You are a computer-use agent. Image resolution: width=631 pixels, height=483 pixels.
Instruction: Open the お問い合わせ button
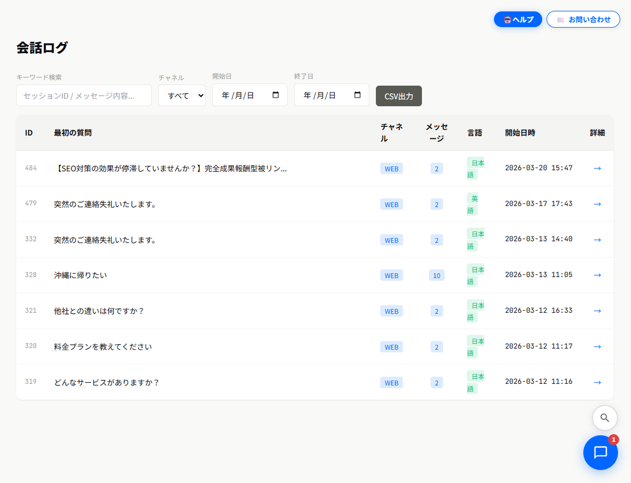click(x=583, y=19)
